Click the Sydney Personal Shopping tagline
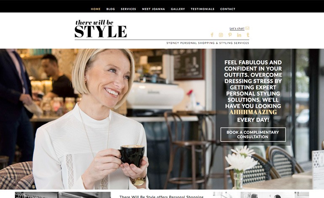Viewport: 324px width, 198px height. pos(208,43)
